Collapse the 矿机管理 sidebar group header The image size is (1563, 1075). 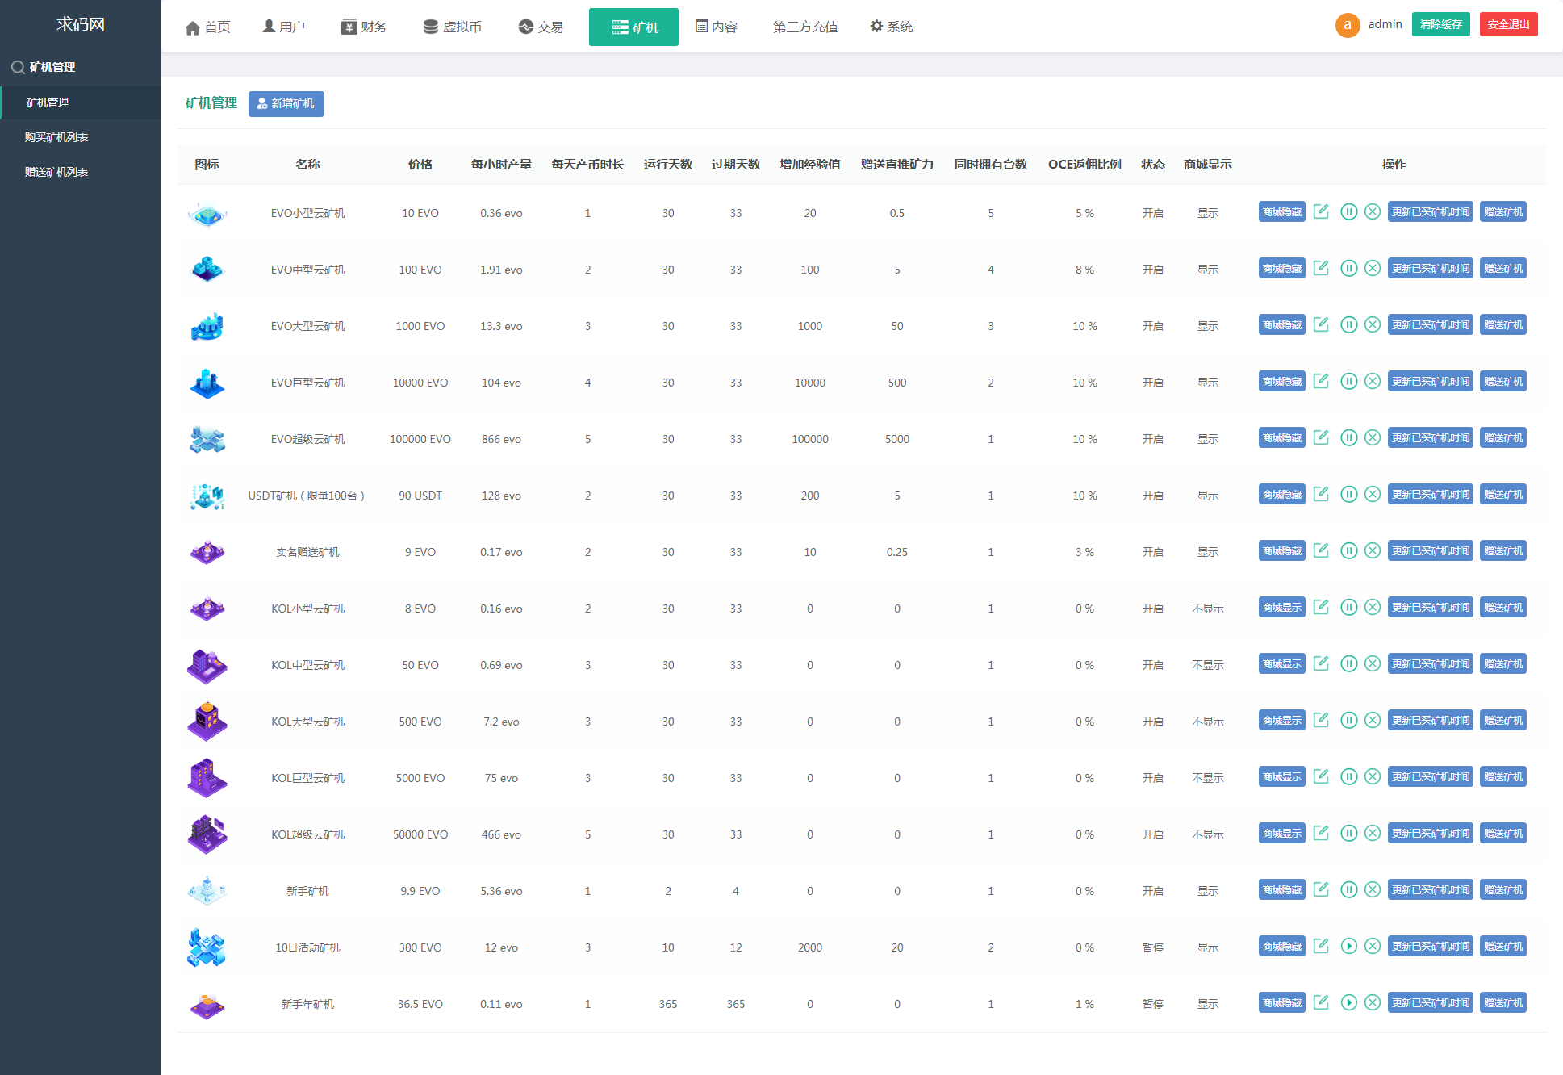click(x=81, y=67)
